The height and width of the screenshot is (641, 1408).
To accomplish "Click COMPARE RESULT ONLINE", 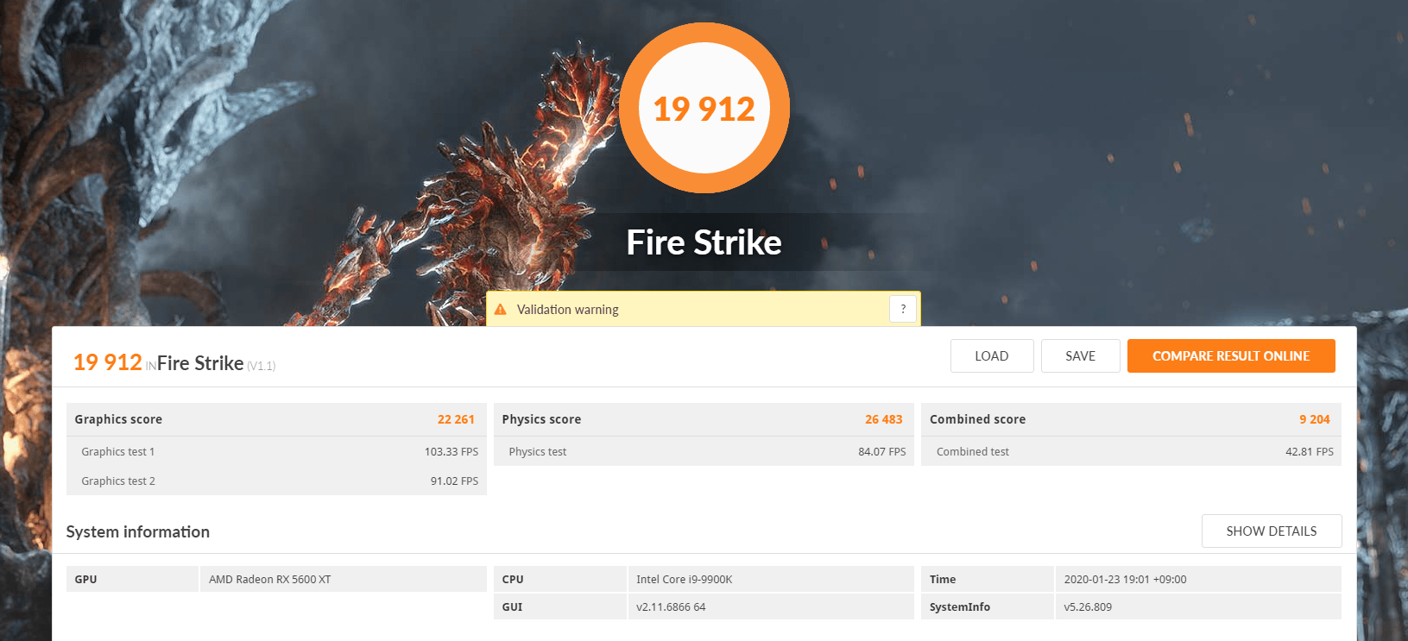I will 1231,355.
